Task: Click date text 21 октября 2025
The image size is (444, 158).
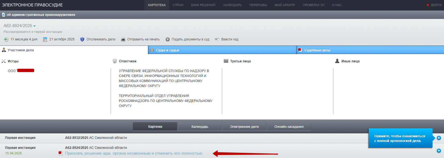Action: coord(62,39)
